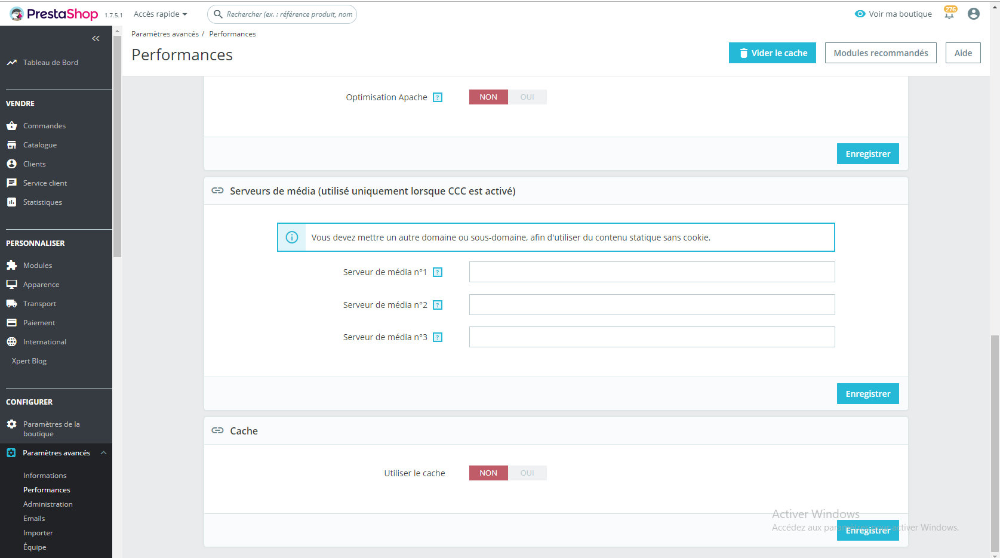Screen dimensions: 1000x558
Task: Open Xpert Blog menu item
Action: (29, 360)
